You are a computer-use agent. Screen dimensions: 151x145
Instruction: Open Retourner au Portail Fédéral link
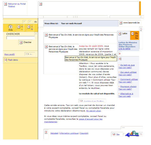17,5
